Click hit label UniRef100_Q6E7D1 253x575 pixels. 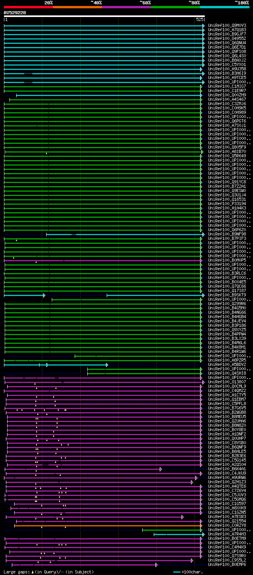pos(227,47)
